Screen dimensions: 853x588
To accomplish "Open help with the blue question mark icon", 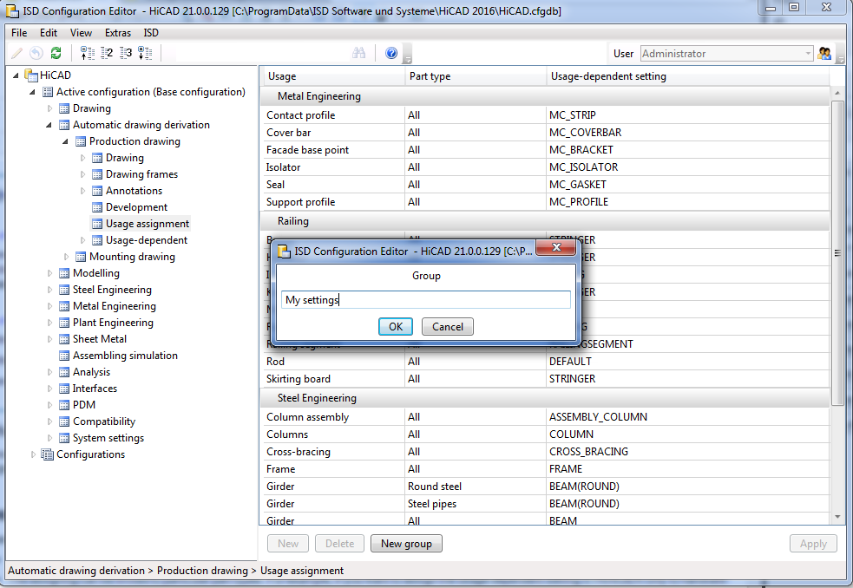I will (x=391, y=54).
